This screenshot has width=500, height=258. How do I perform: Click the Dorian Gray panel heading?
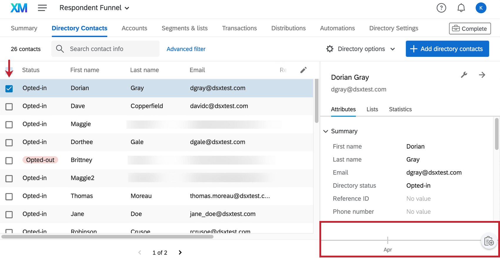point(350,77)
